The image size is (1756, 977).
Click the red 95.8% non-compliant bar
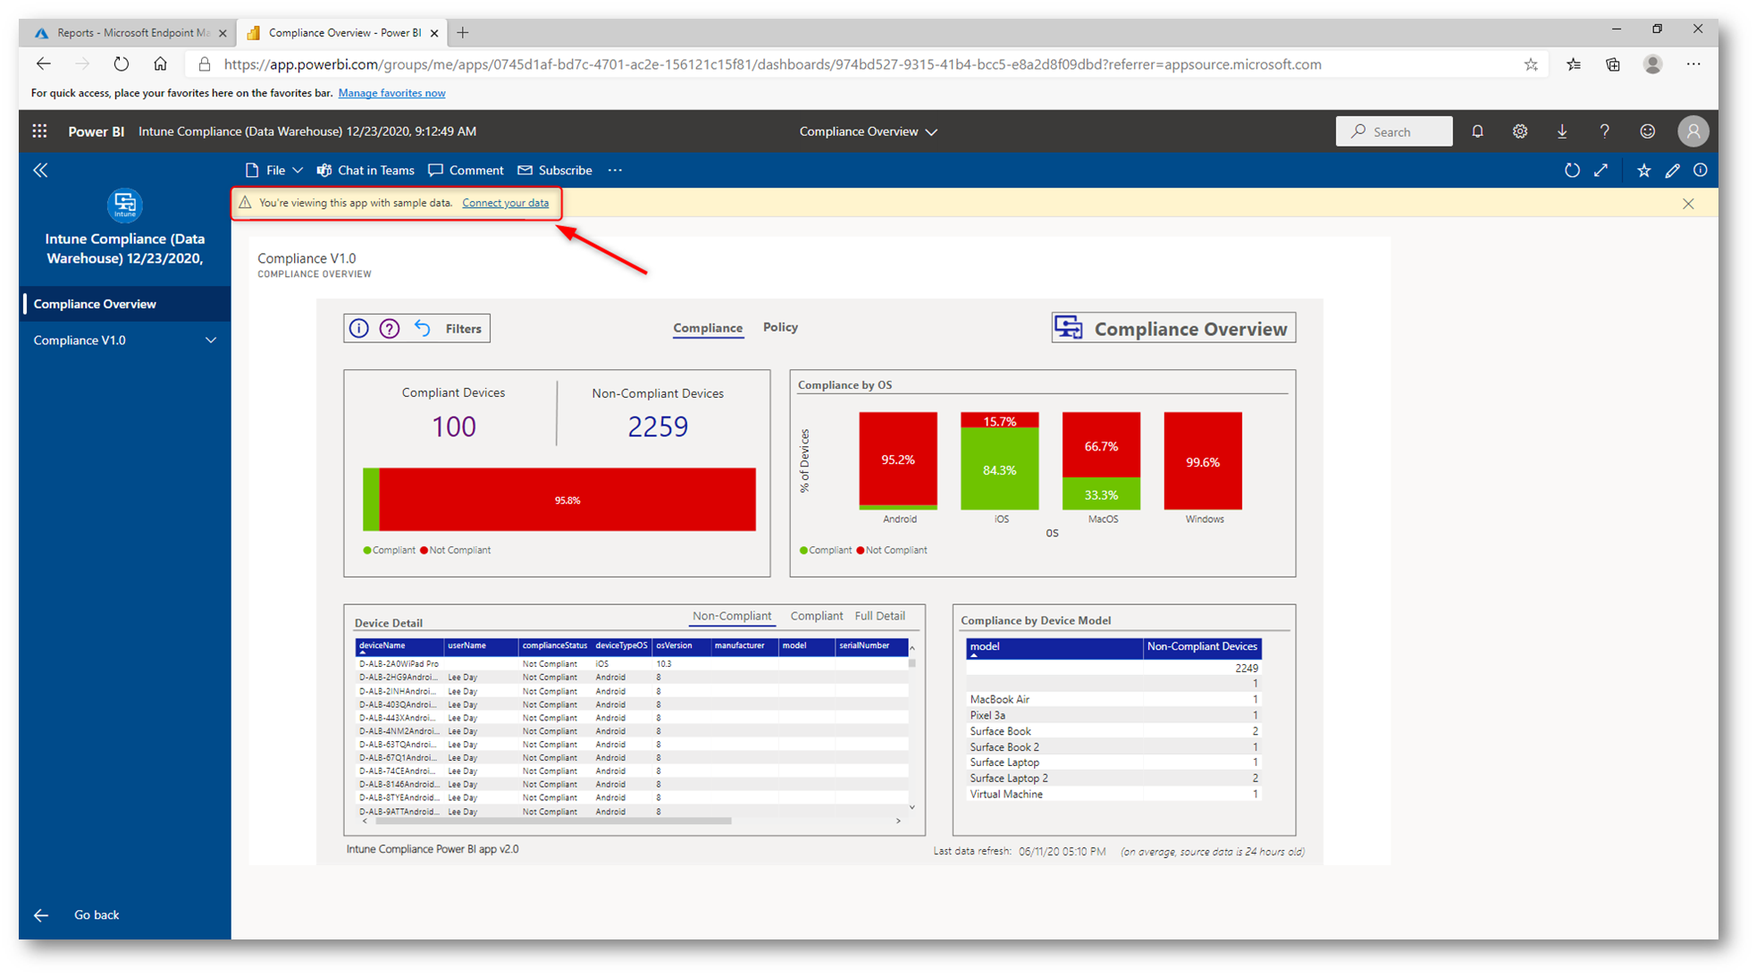(567, 500)
